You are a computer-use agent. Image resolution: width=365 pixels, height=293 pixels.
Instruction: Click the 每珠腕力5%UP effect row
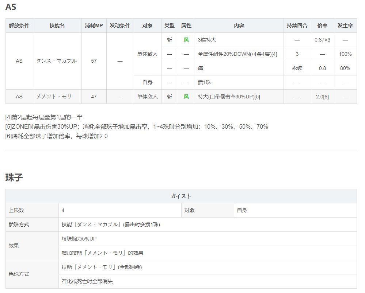click(79, 239)
